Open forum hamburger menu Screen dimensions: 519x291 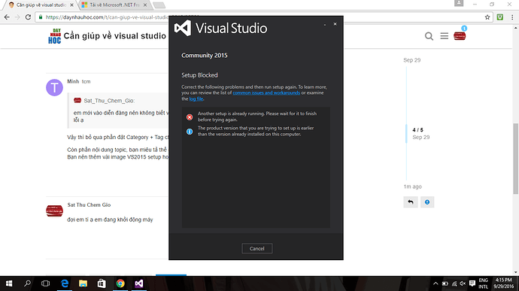coord(445,36)
